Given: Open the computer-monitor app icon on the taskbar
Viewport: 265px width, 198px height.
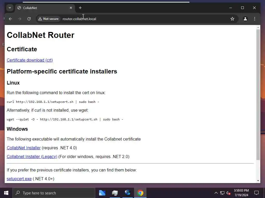Looking at the screenshot, I should [115, 193].
